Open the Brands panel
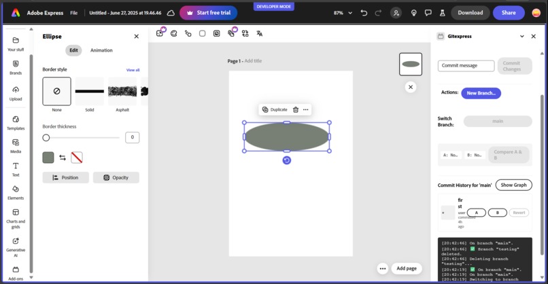This screenshot has height=284, width=548. coord(16,67)
